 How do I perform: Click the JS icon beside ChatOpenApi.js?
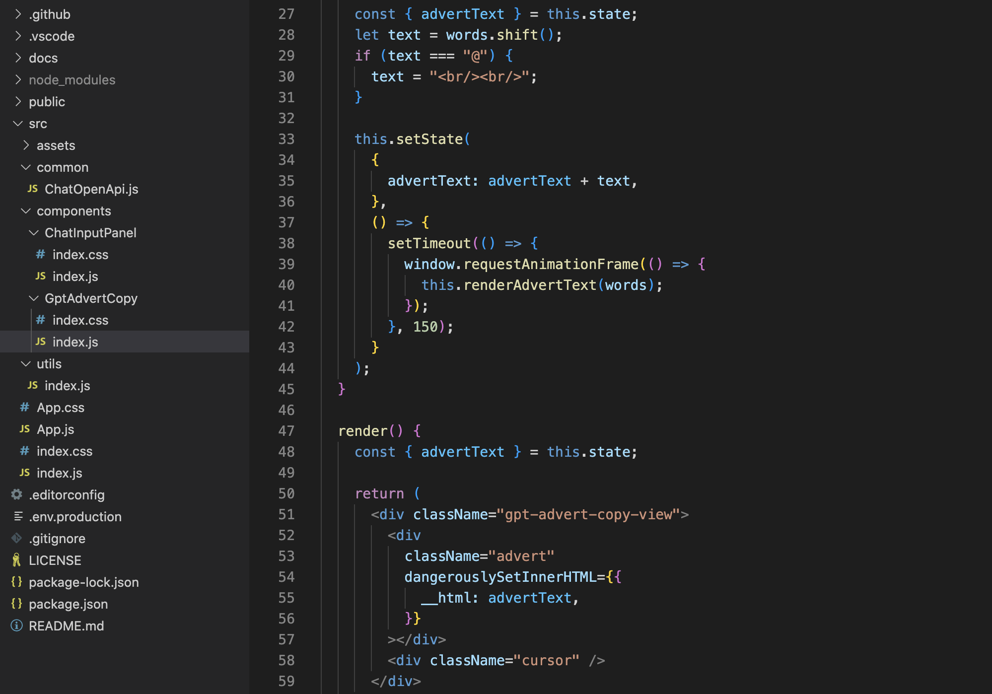tap(33, 189)
